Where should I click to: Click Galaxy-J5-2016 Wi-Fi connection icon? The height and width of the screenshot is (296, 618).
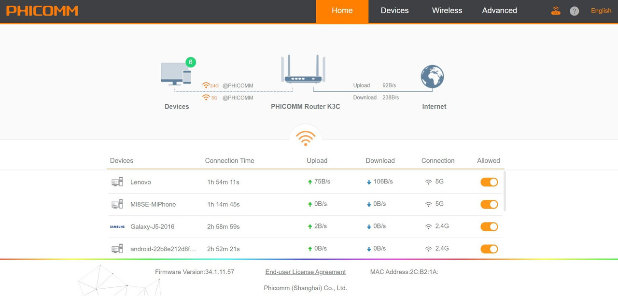click(x=428, y=226)
